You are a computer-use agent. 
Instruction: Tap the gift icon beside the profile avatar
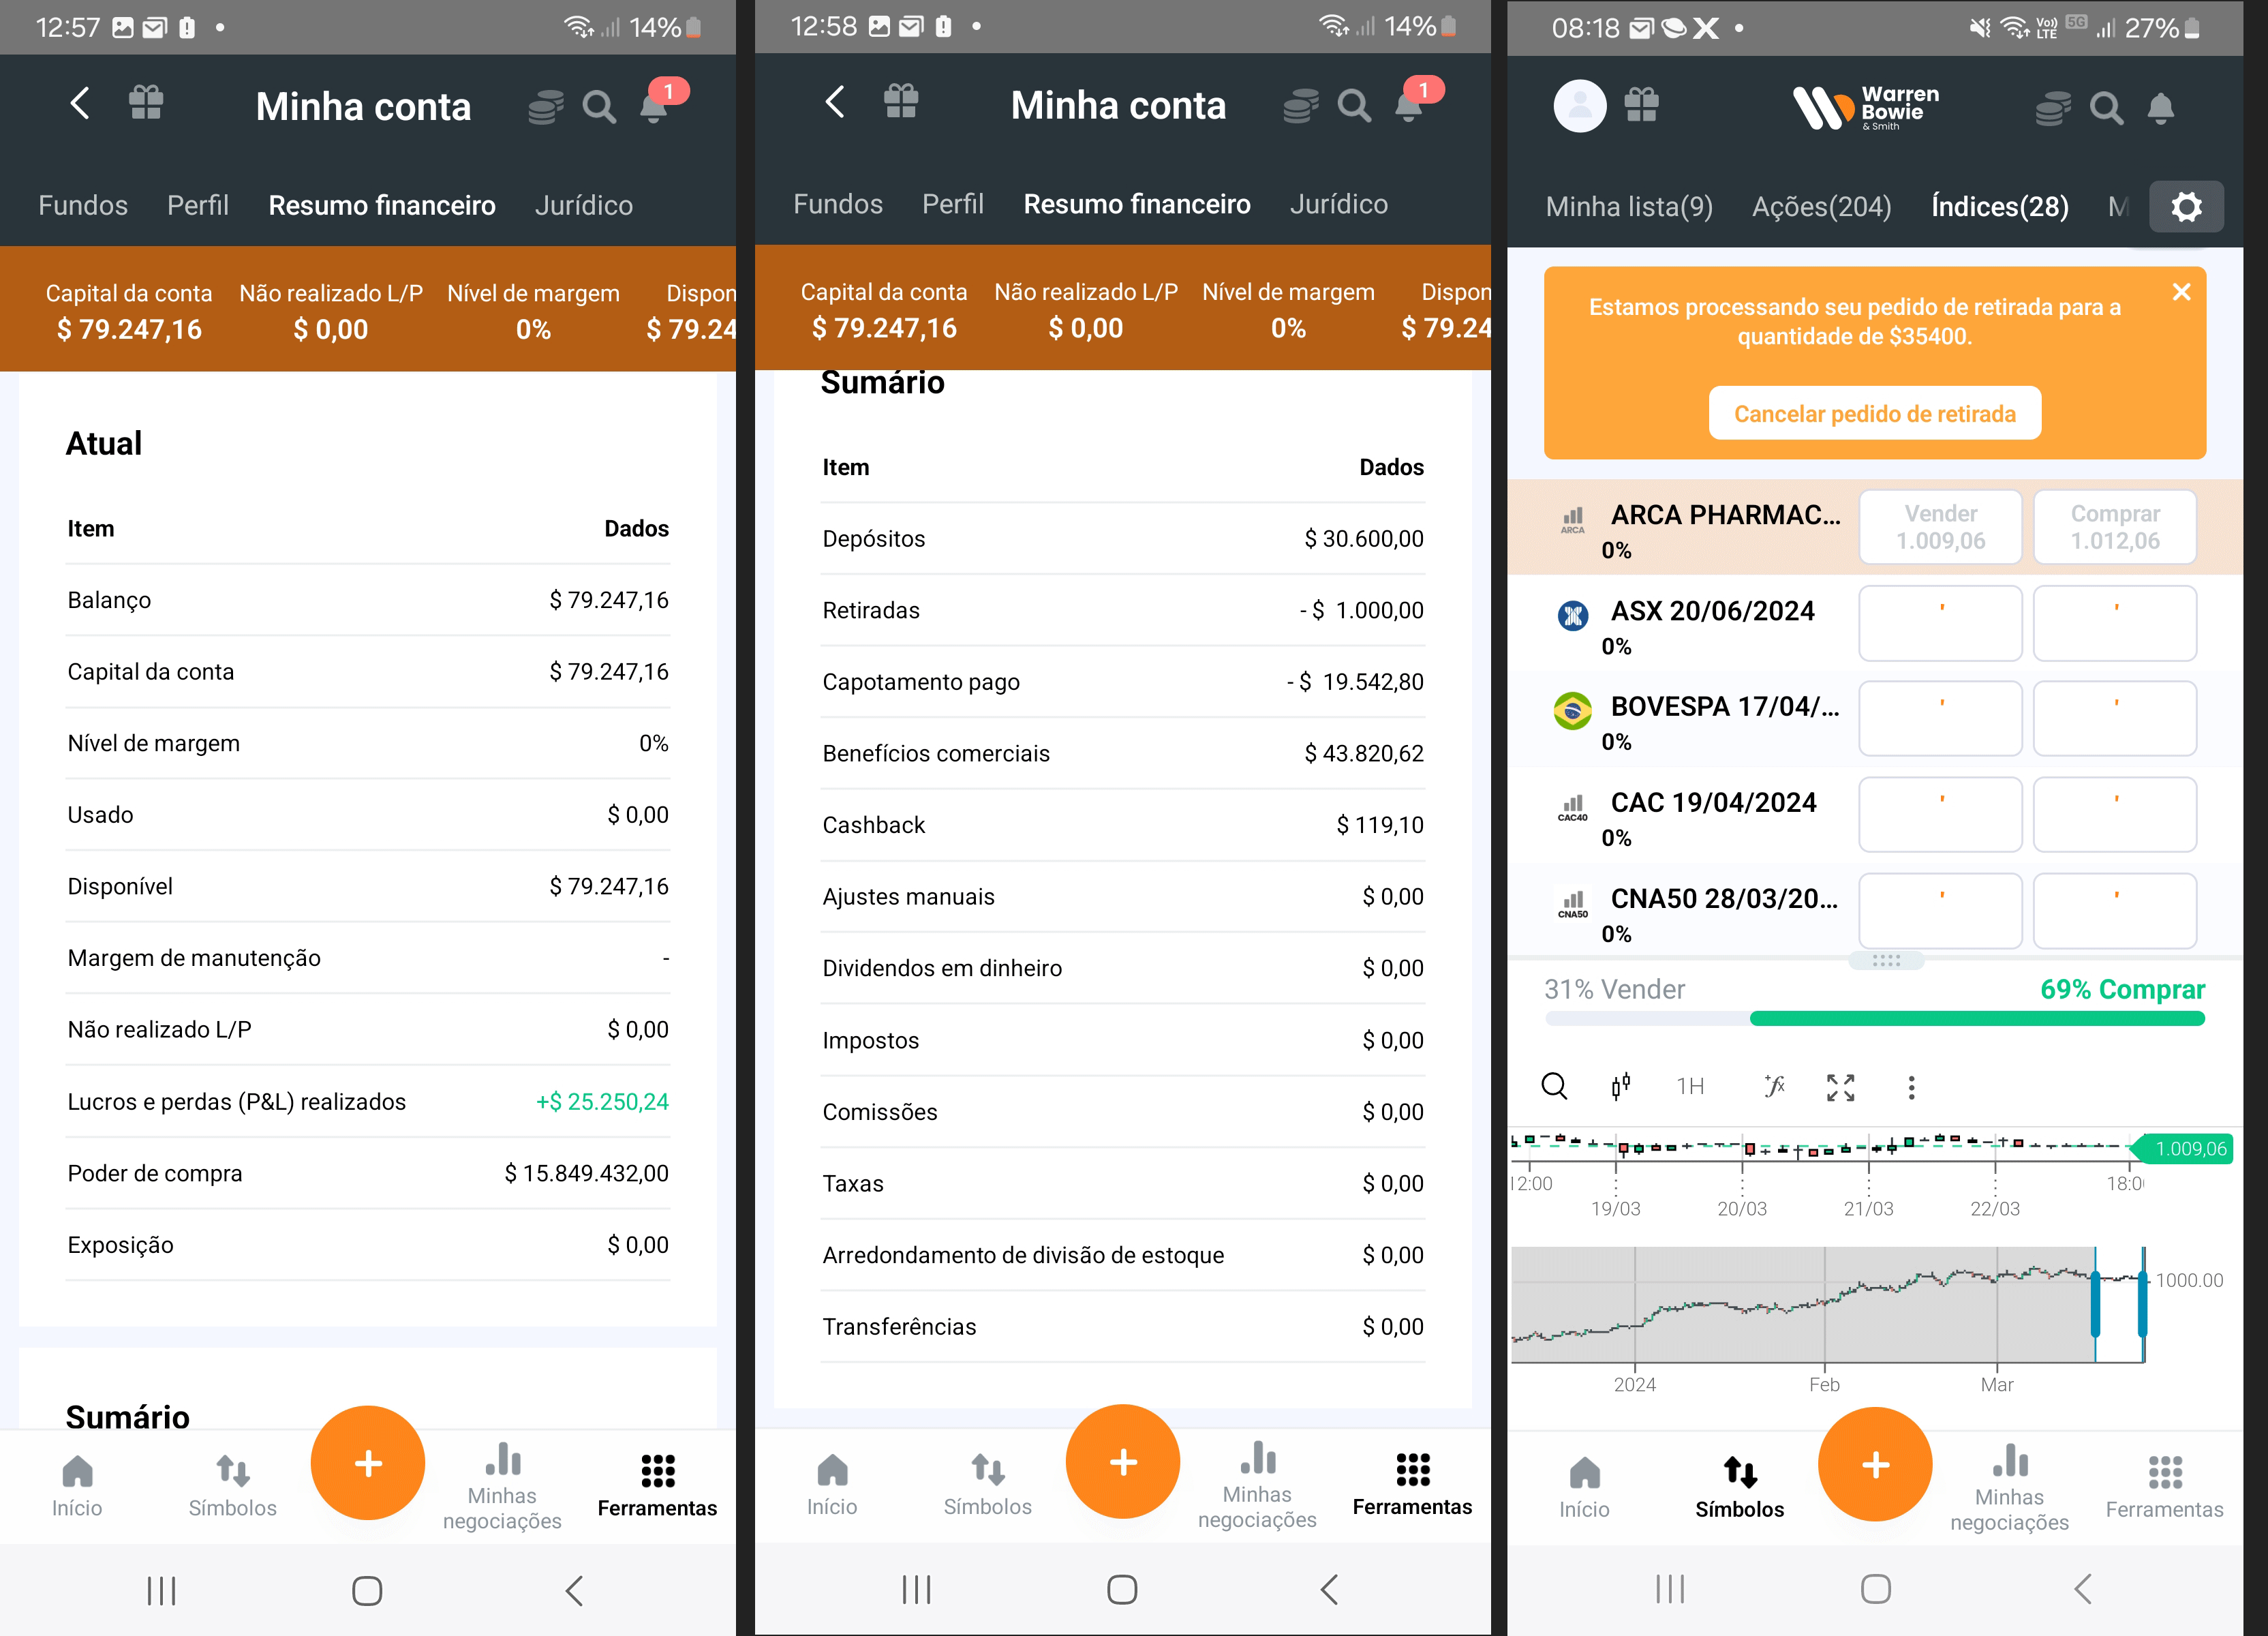click(x=1641, y=105)
